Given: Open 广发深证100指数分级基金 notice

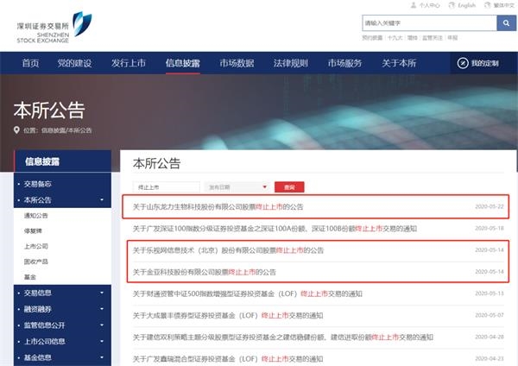Looking at the screenshot, I should [275, 229].
